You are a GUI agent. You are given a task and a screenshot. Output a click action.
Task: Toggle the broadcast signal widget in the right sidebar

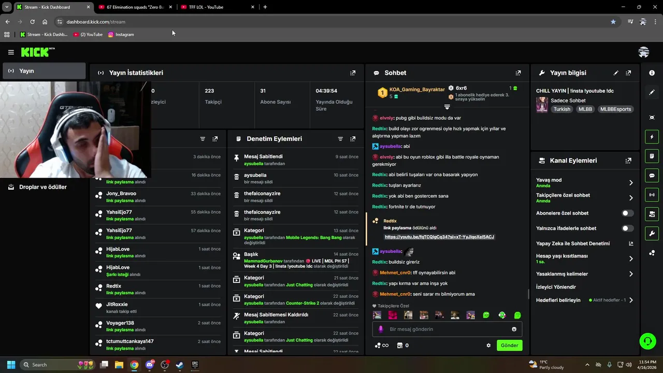click(652, 195)
